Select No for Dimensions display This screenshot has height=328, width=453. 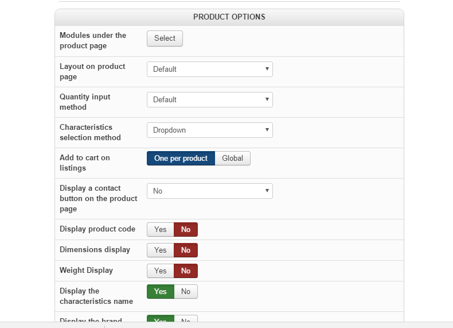(186, 250)
